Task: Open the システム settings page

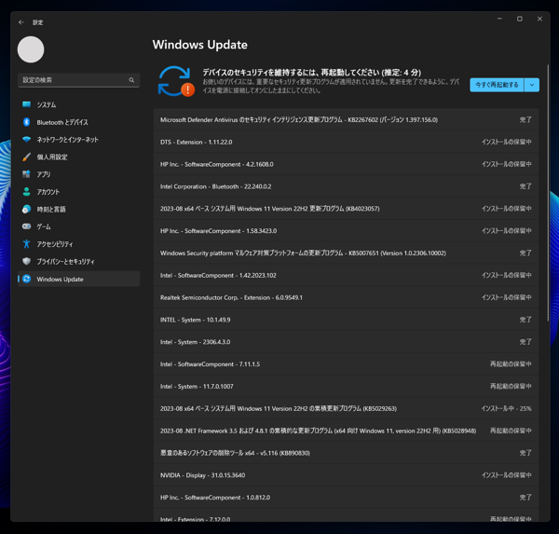Action: click(78, 104)
